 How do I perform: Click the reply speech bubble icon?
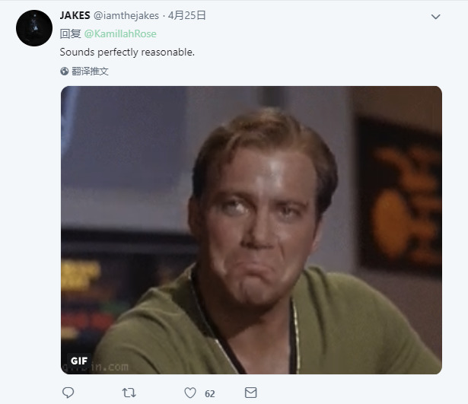tap(68, 393)
